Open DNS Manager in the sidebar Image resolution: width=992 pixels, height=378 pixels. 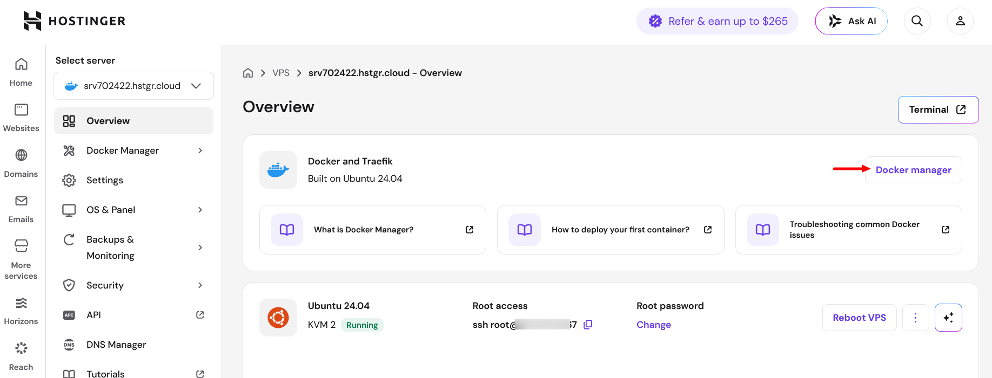point(134,345)
